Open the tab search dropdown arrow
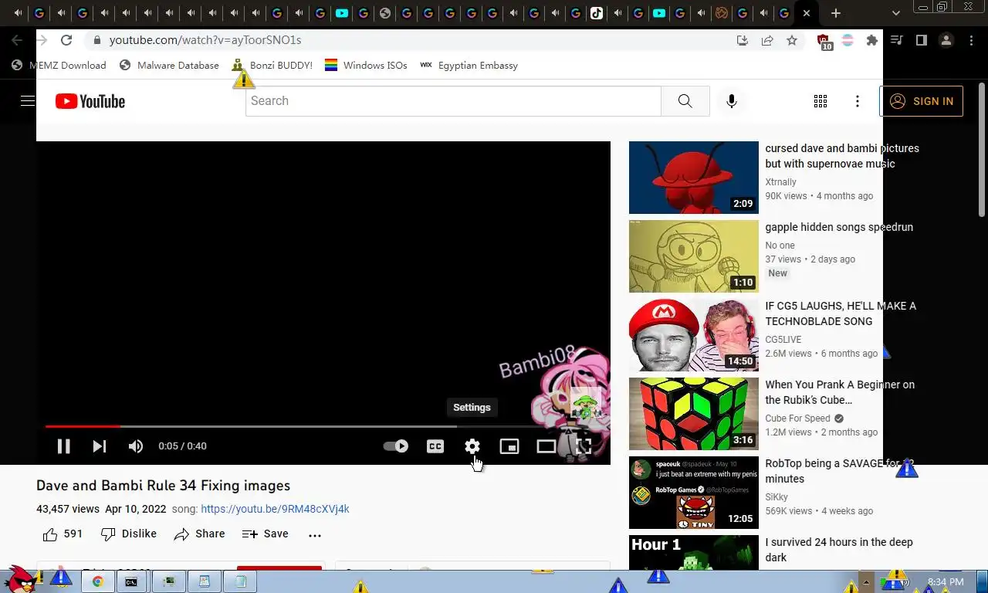The width and height of the screenshot is (988, 593). 895,13
